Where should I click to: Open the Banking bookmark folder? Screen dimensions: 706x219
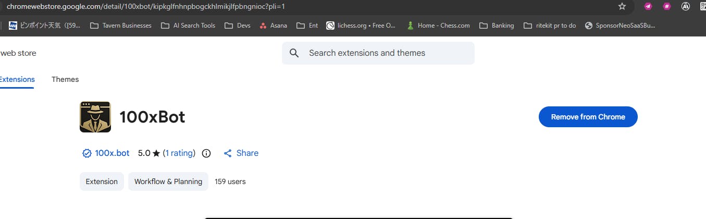point(497,25)
